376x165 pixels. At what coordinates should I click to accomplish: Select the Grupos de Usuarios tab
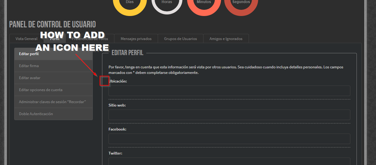pos(180,39)
